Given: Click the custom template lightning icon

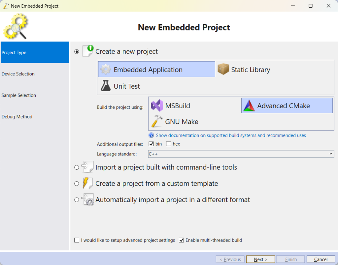Looking at the screenshot, I should [87, 183].
